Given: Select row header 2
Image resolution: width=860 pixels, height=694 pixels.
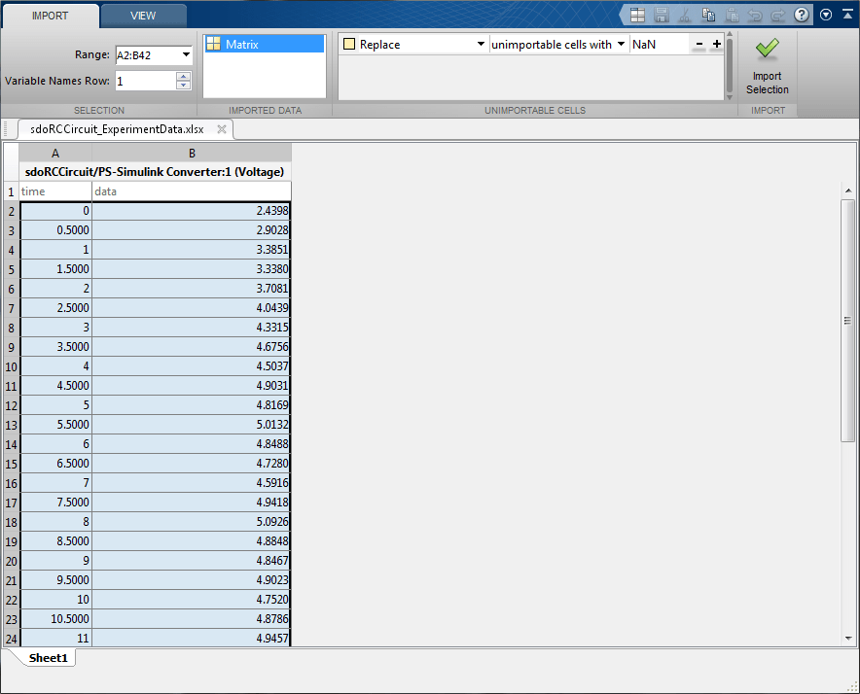Looking at the screenshot, I should coord(11,211).
